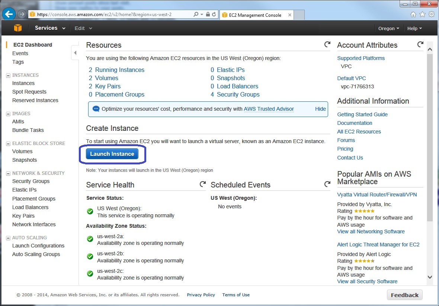Close the EC2 Management Console tab
439x306 pixels.
(290, 15)
